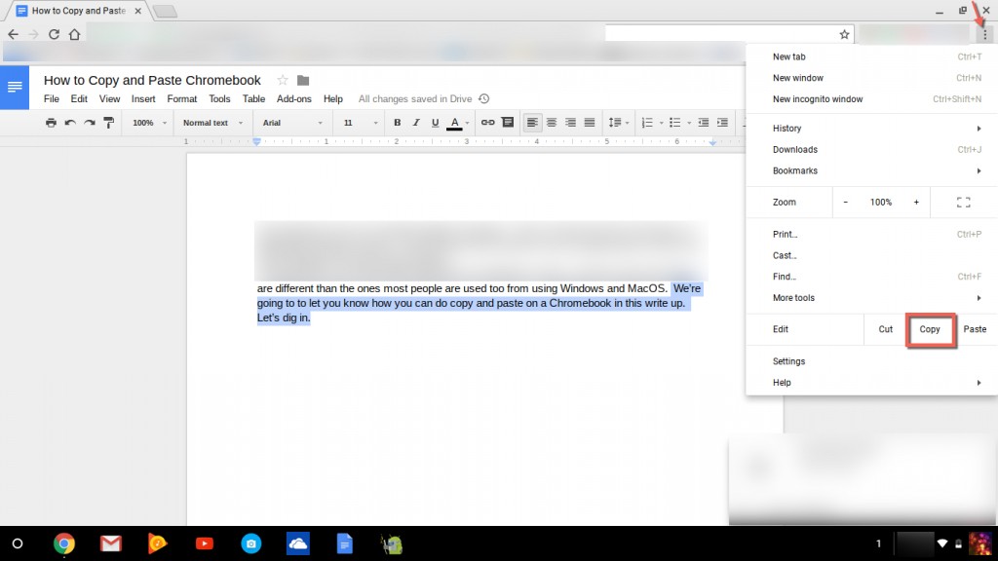
Task: Open the line spacing options
Action: (x=619, y=122)
